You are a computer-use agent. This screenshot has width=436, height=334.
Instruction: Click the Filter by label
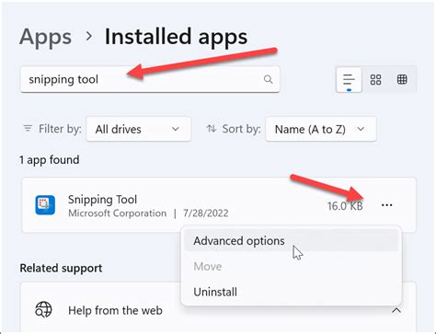click(x=60, y=129)
